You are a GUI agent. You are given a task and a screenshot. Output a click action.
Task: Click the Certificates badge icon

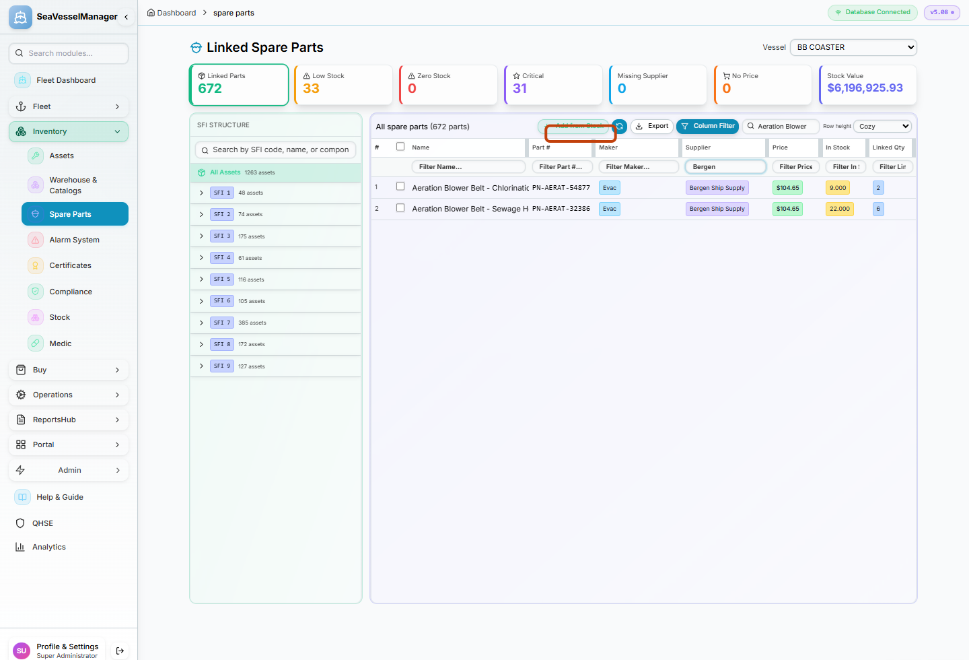(36, 265)
